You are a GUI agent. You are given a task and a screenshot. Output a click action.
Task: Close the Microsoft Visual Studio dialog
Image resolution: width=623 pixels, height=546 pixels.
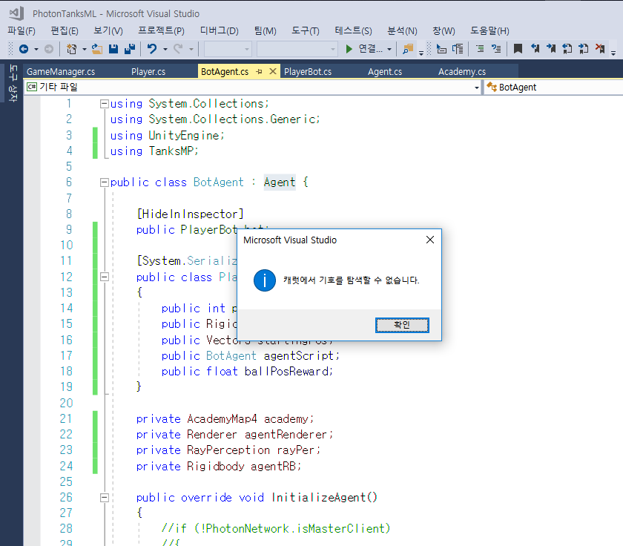(429, 240)
